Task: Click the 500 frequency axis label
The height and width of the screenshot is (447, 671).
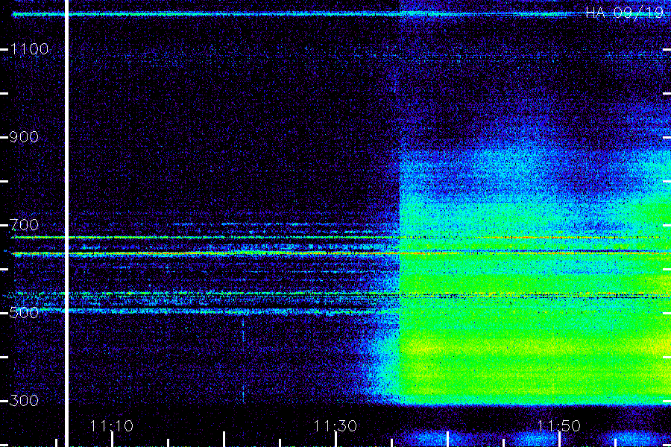Action: pos(24,313)
